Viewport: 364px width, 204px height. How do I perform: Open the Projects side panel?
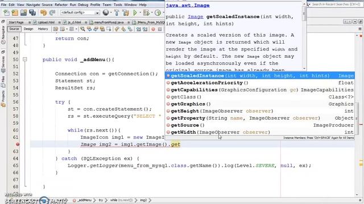tap(3, 99)
